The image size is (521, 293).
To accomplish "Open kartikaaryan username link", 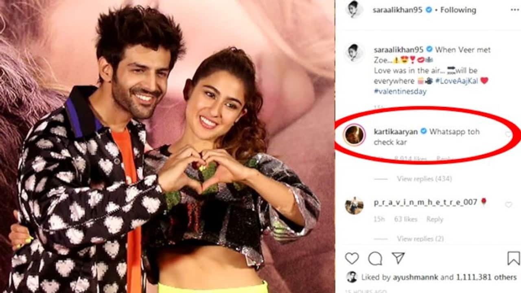I will (x=396, y=131).
